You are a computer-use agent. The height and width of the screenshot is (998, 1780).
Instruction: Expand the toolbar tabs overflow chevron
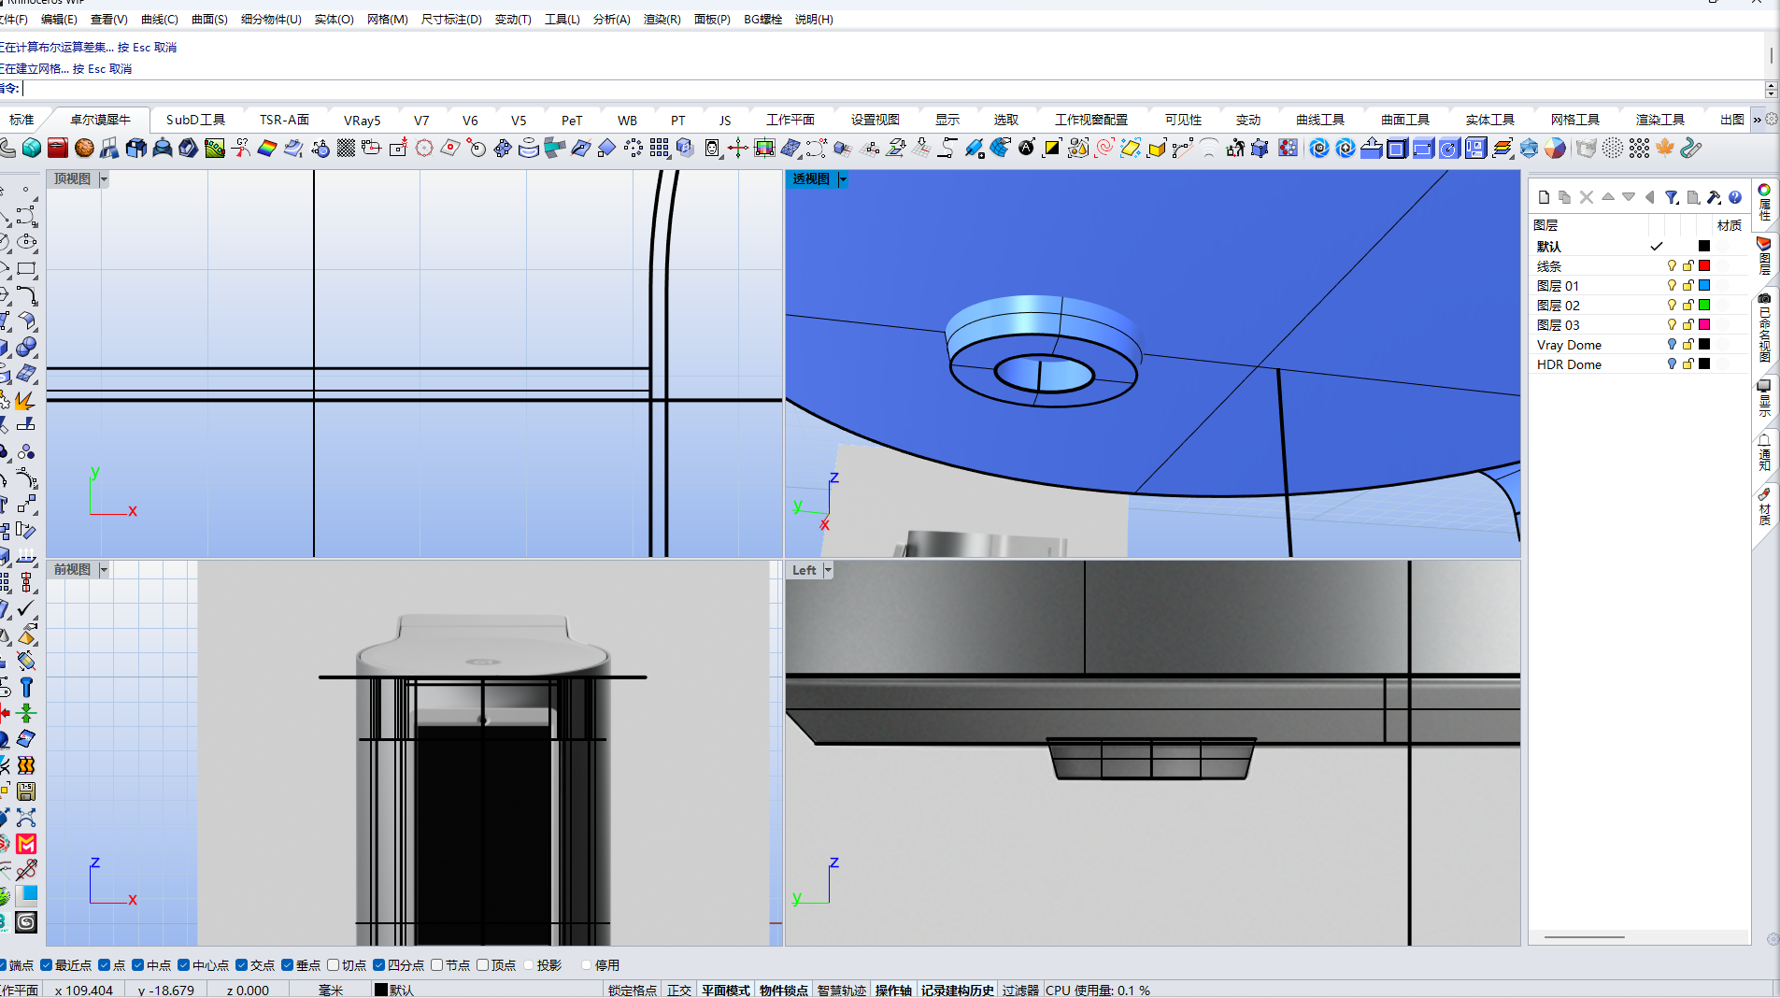pos(1757,120)
